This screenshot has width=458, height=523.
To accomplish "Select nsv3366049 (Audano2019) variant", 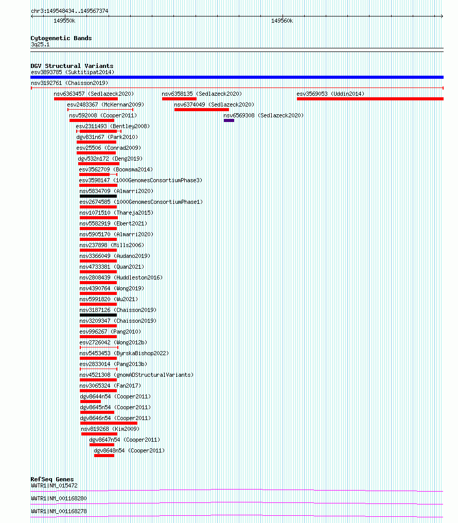I will point(115,256).
